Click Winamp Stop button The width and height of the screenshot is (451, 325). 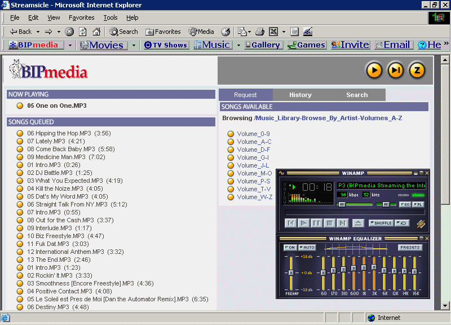(x=330, y=223)
